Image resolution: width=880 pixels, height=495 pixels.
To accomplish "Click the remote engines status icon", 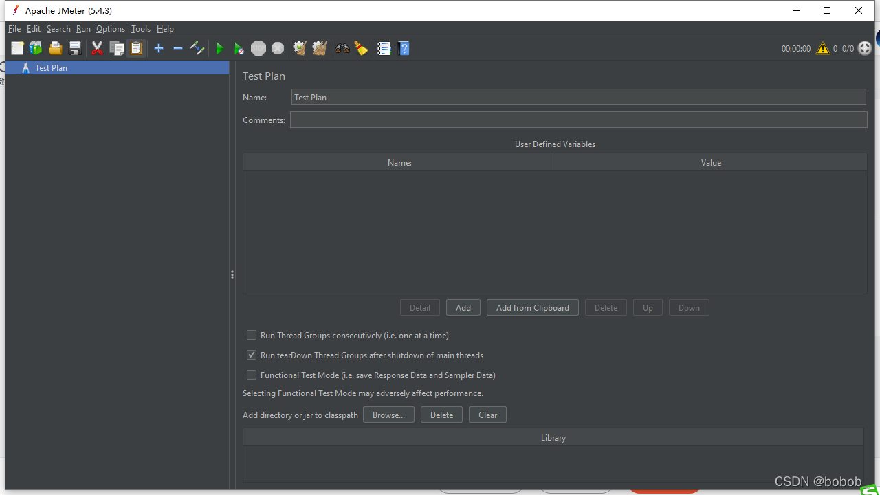I will (865, 48).
